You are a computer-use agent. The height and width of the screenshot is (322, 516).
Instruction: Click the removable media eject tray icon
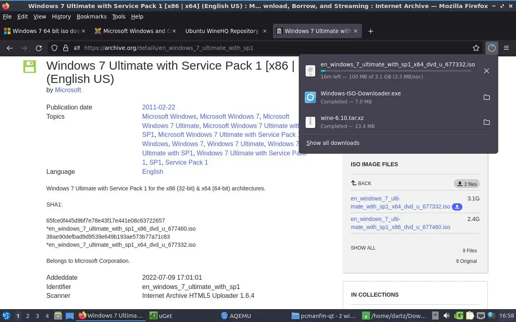(x=435, y=316)
